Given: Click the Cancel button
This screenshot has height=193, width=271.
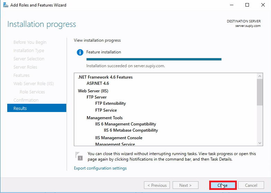Looking at the screenshot, I should [x=251, y=185].
